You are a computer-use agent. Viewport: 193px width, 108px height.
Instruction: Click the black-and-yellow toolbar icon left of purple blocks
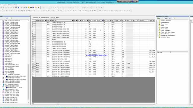point(31,7)
